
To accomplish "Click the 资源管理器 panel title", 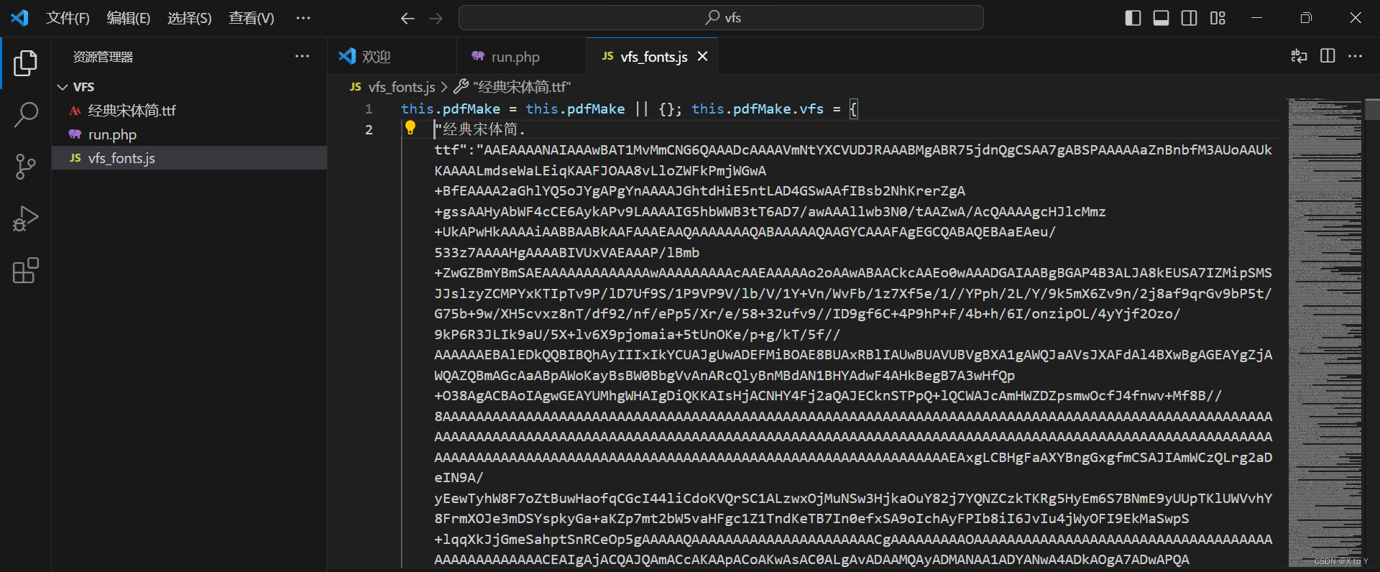I will coord(103,57).
